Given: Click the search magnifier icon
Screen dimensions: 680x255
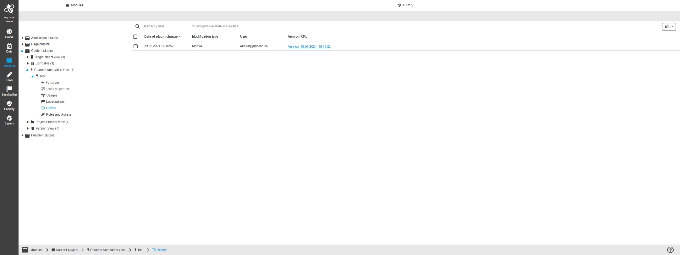Looking at the screenshot, I should click(x=138, y=26).
